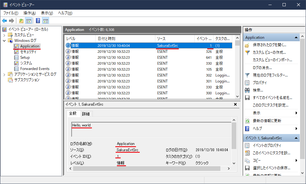Click the back arrow toolbar icon
The image size is (306, 184).
click(4, 21)
